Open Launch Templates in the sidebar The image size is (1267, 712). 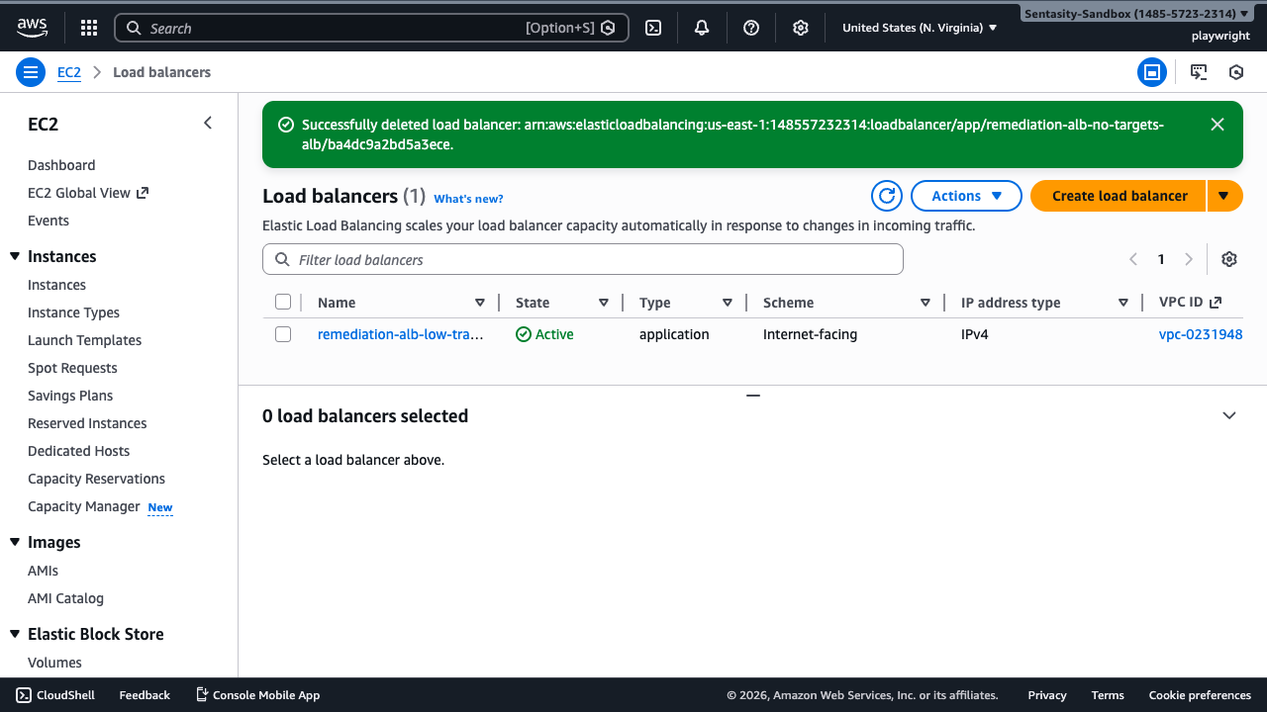tap(84, 340)
